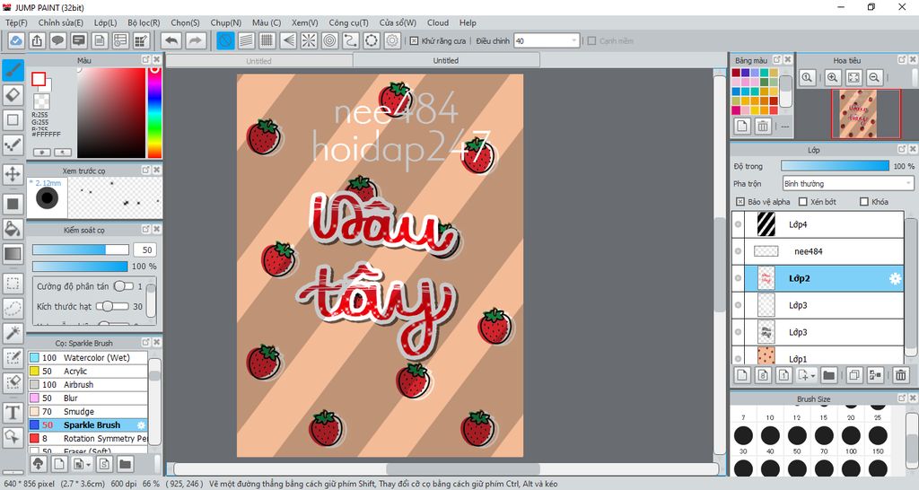Click the brush size value field 50

pyautogui.click(x=146, y=249)
